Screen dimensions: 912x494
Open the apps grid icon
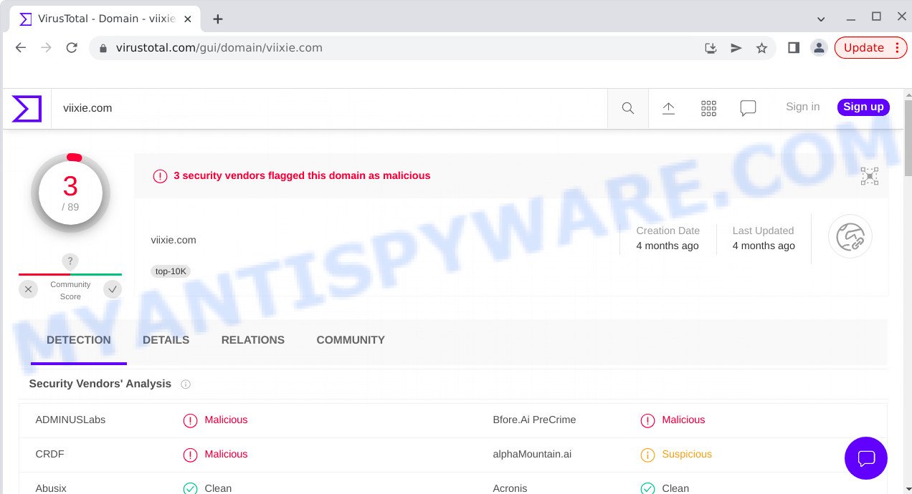708,108
